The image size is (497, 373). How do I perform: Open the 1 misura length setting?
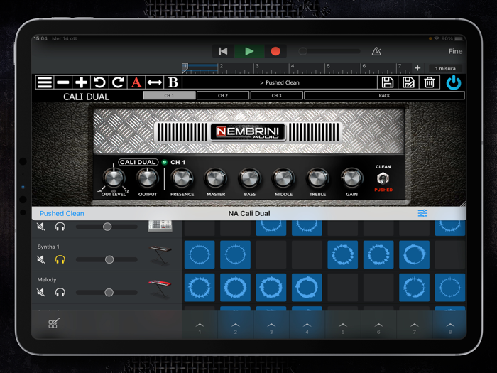pyautogui.click(x=445, y=68)
